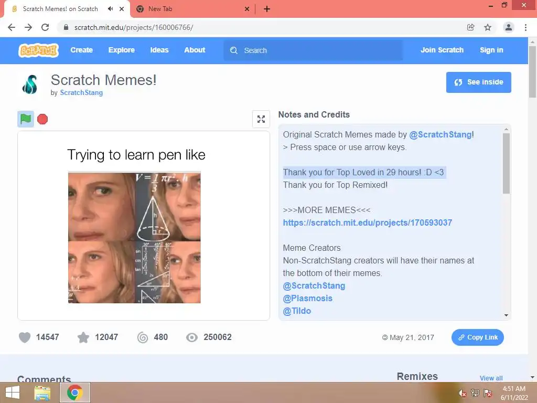
Task: Close the New Tab tab
Action: click(247, 9)
